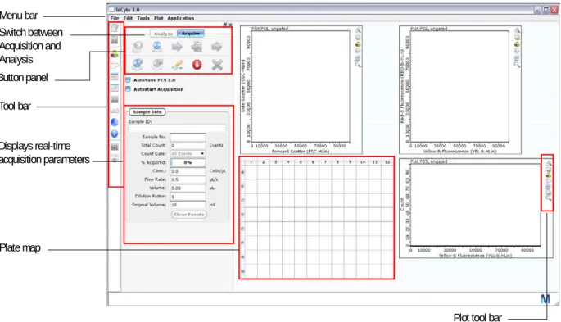This screenshot has height=322, width=561.
Task: Click the red stop button
Action: tap(197, 65)
